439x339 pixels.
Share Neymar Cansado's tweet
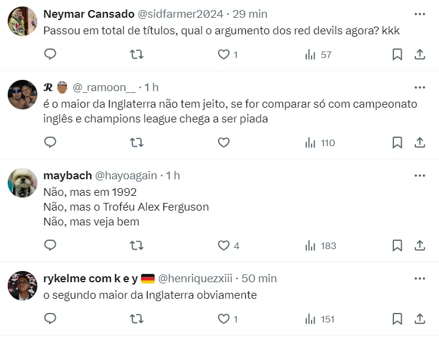click(419, 54)
